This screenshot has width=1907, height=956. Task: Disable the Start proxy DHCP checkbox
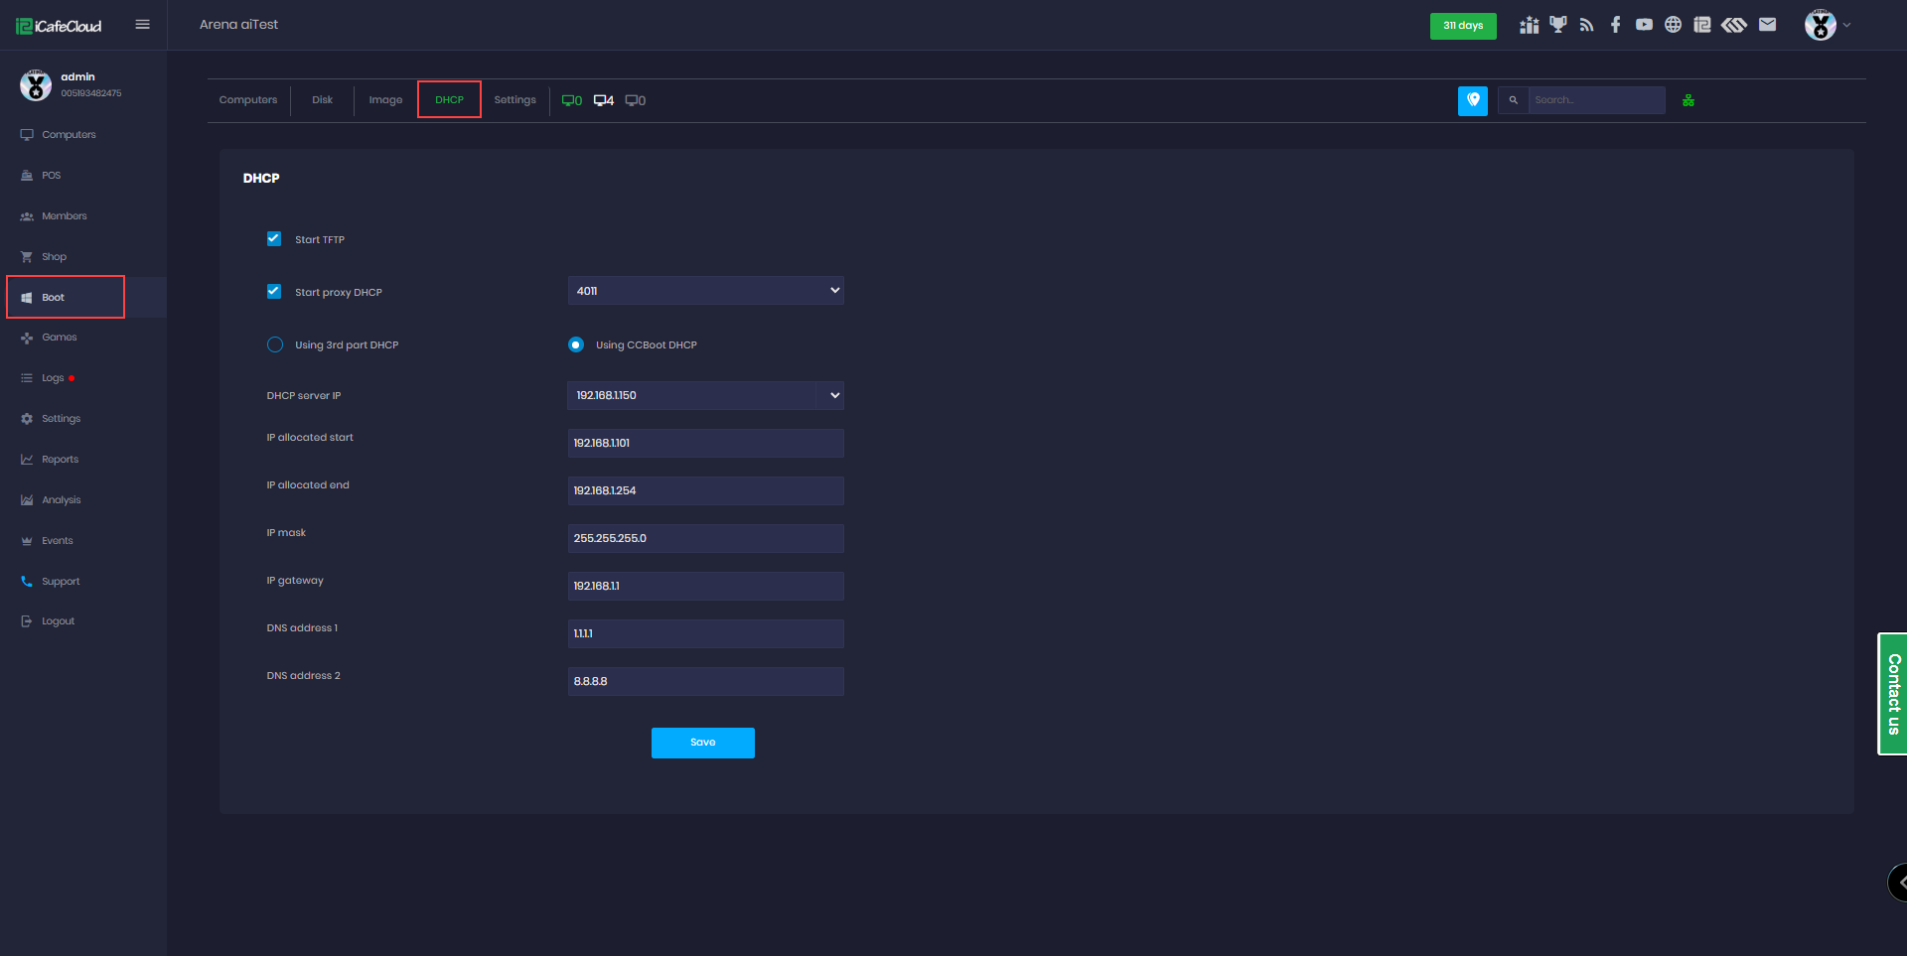pyautogui.click(x=274, y=292)
